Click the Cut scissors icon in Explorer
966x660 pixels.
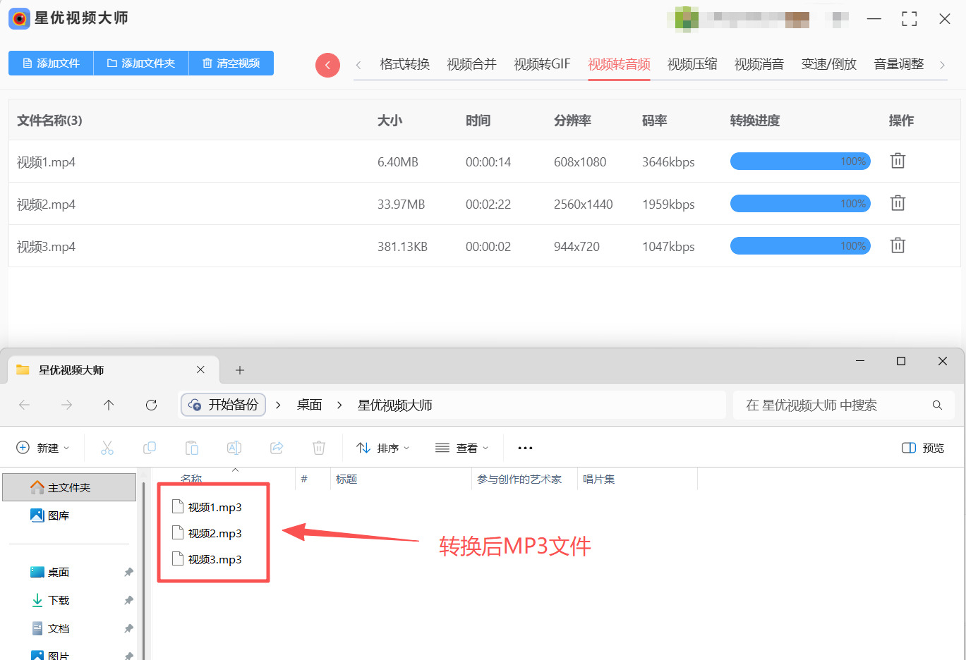click(x=107, y=448)
